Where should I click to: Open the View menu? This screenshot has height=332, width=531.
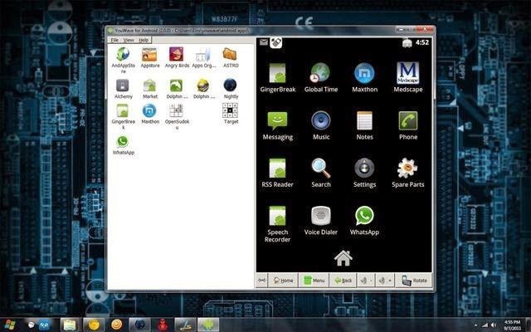click(129, 40)
